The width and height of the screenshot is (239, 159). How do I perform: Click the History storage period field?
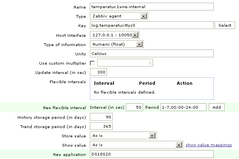tap(101, 117)
